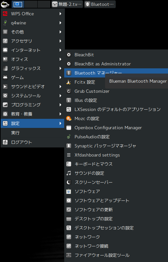Click the Bluetooth マネージャー icon
168x262 pixels.
(x=69, y=73)
